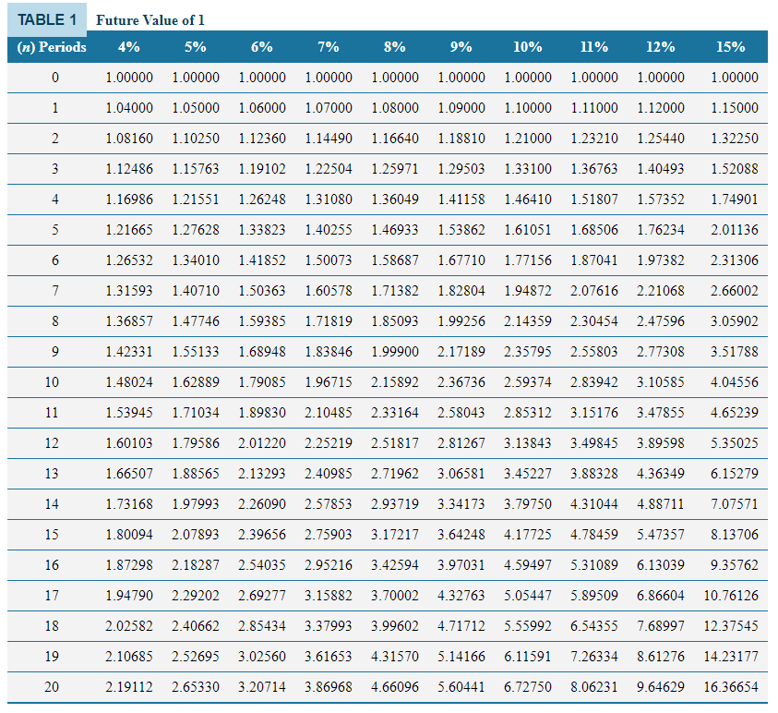Select the value 1.15000 for period 1 at 15%
The image size is (778, 713).
(x=733, y=108)
